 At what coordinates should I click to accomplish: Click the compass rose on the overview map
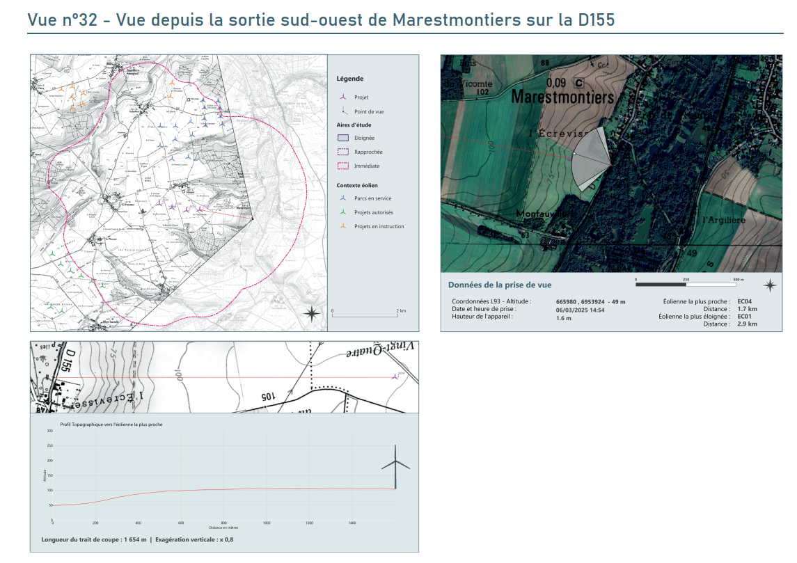(x=313, y=312)
